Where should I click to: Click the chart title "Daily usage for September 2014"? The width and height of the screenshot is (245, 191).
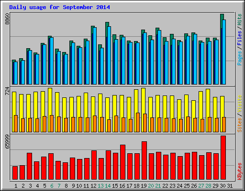tap(59, 7)
